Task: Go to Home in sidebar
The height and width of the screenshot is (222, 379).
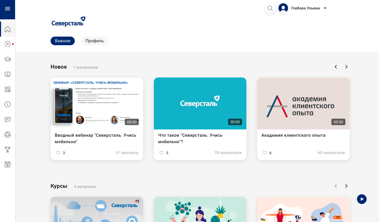Action: tap(8, 29)
